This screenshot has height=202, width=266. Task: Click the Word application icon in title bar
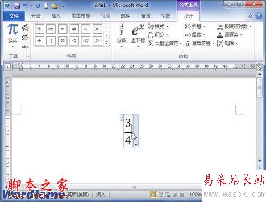(x=7, y=6)
